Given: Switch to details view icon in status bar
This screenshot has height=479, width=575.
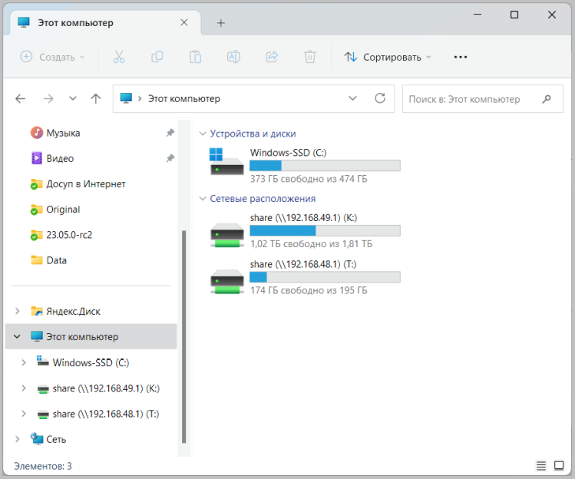Looking at the screenshot, I should 541,466.
